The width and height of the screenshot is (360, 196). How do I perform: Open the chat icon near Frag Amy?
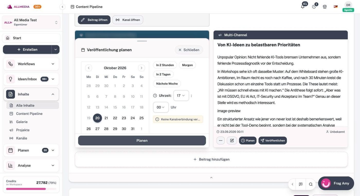301,184
